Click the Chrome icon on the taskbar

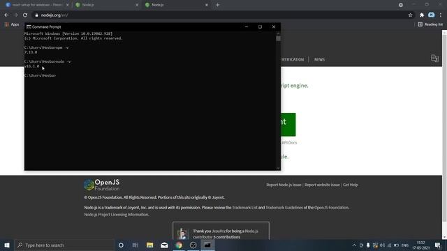pos(179,245)
